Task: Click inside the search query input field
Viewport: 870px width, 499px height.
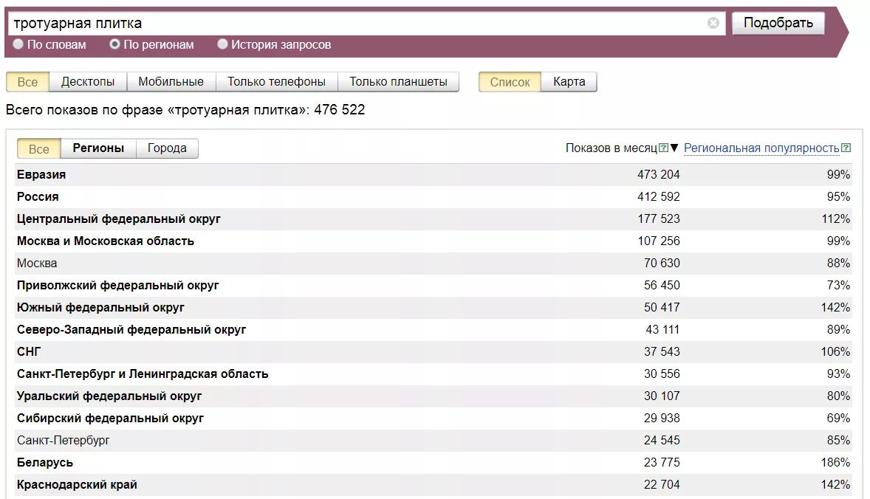Action: (295, 23)
